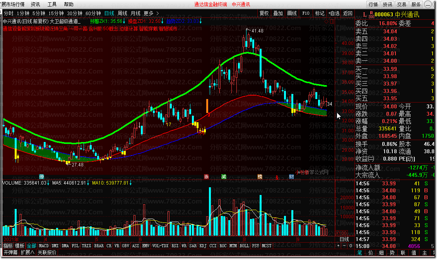The image size is (438, 260).
Task: Click the '叠加' overlay button
Action: (x=278, y=13)
